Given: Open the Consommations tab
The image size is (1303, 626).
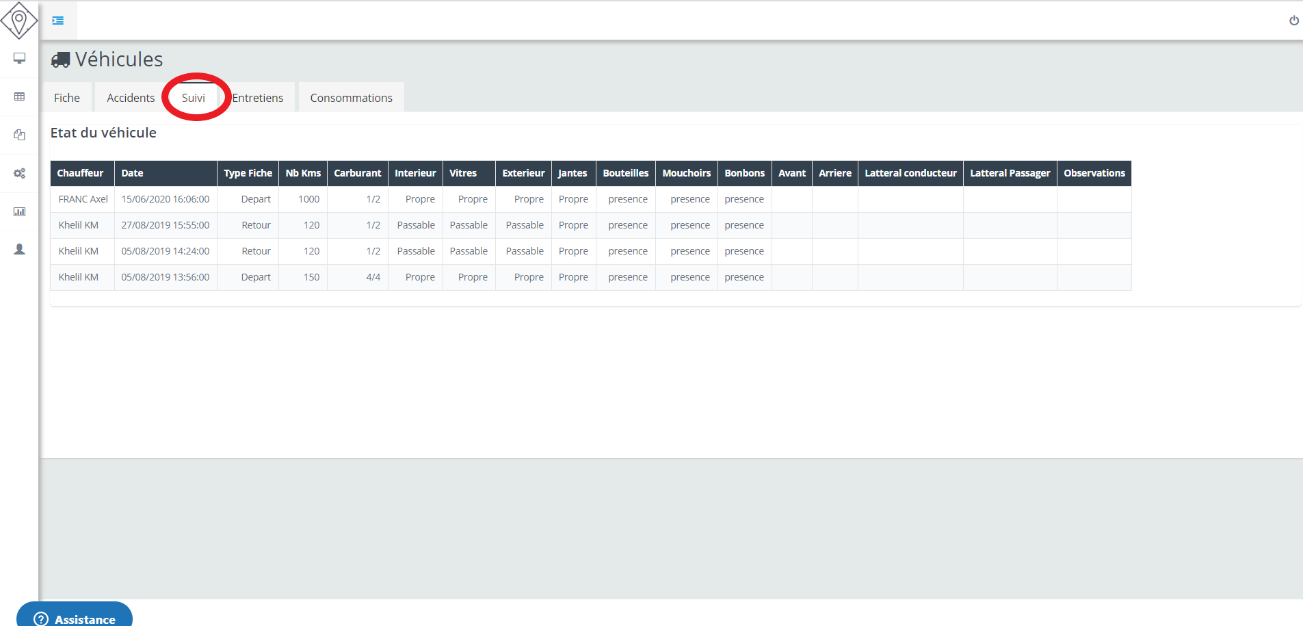Looking at the screenshot, I should click(351, 98).
